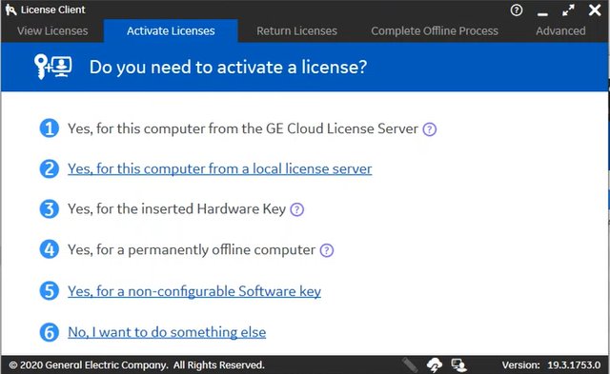610x374 pixels.
Task: Choose activation from a local license server
Action: pos(220,169)
